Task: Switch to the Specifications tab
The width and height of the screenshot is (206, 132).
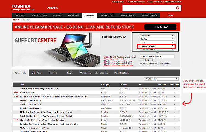Action: tap(122, 73)
